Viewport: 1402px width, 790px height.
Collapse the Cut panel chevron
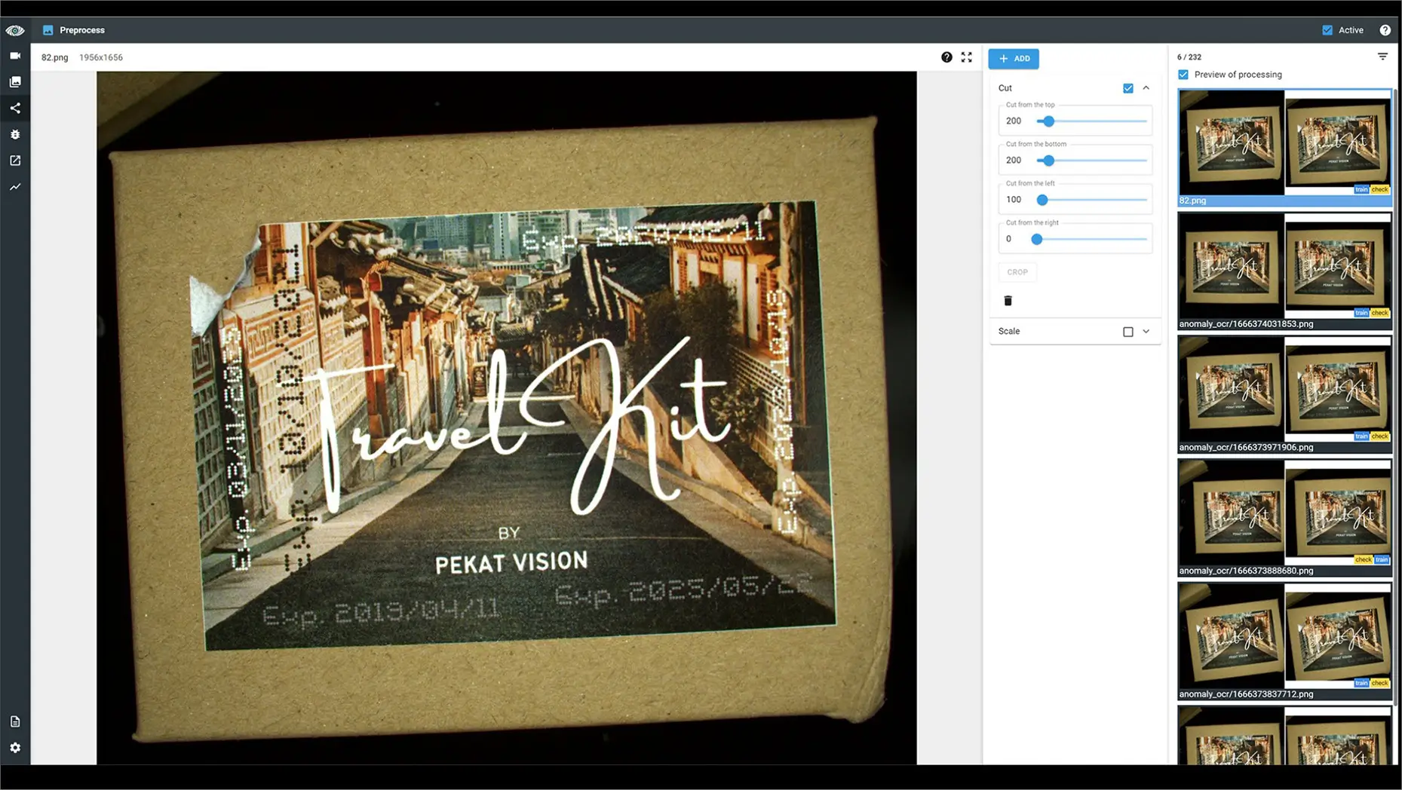tap(1146, 88)
